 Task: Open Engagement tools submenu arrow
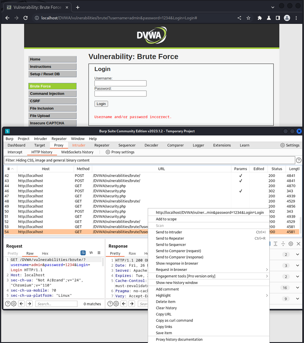[x=267, y=276]
